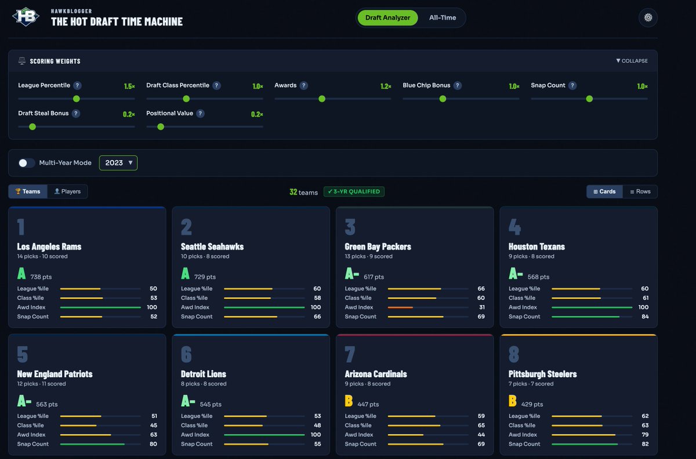Click "729 pts" on Seahawks card
The image size is (696, 459).
click(x=205, y=277)
